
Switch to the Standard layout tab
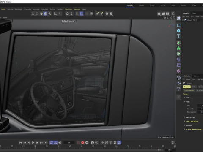[x=130, y=5]
